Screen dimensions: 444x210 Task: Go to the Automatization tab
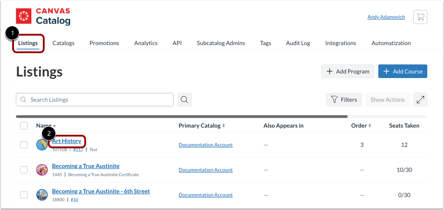click(x=391, y=43)
